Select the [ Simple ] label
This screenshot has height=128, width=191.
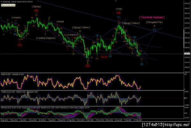pyautogui.click(x=60, y=22)
